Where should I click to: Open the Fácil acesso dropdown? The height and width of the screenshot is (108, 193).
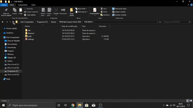pos(82,12)
